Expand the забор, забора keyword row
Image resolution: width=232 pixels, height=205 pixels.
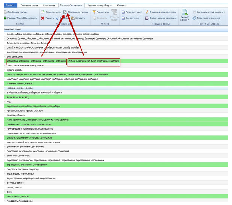coord(5,34)
